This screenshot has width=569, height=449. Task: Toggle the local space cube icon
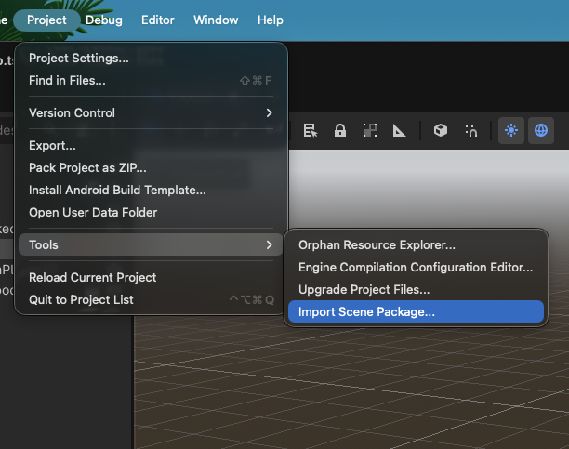(441, 130)
